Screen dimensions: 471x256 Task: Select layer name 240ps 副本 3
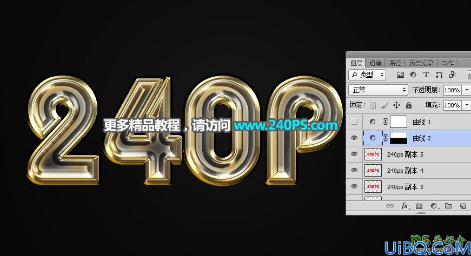405,187
